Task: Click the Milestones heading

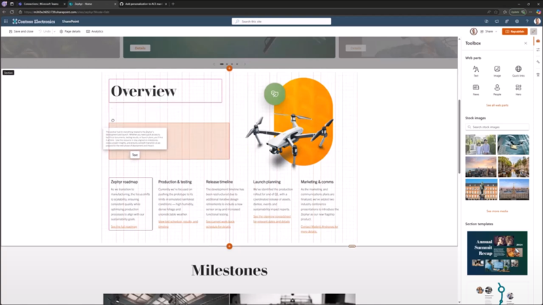Action: coord(229,270)
